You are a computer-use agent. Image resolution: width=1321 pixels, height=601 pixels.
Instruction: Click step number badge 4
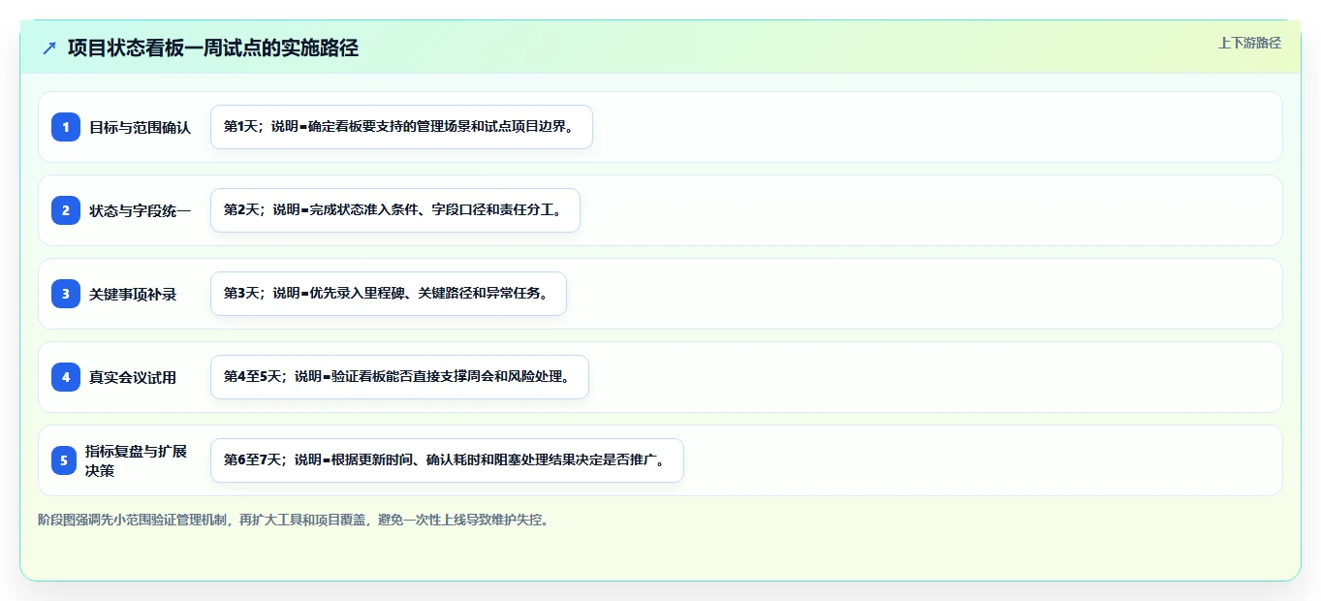(66, 377)
